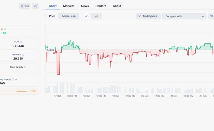The image size is (214, 131).
Task: Click the info icon beside Max. supply
Action: click(x=25, y=67)
